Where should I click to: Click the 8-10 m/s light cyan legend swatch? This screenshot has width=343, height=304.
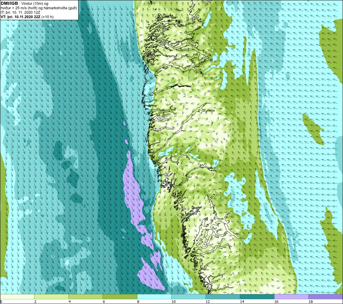click(154, 296)
